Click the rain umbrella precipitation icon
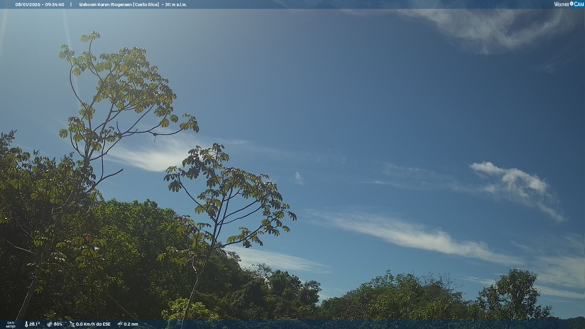The width and height of the screenshot is (585, 329). [x=120, y=324]
